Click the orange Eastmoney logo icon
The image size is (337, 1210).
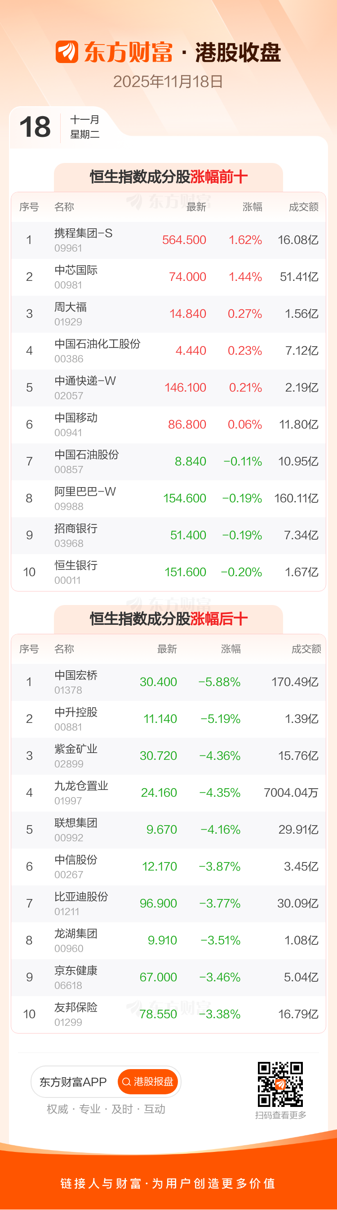click(67, 52)
